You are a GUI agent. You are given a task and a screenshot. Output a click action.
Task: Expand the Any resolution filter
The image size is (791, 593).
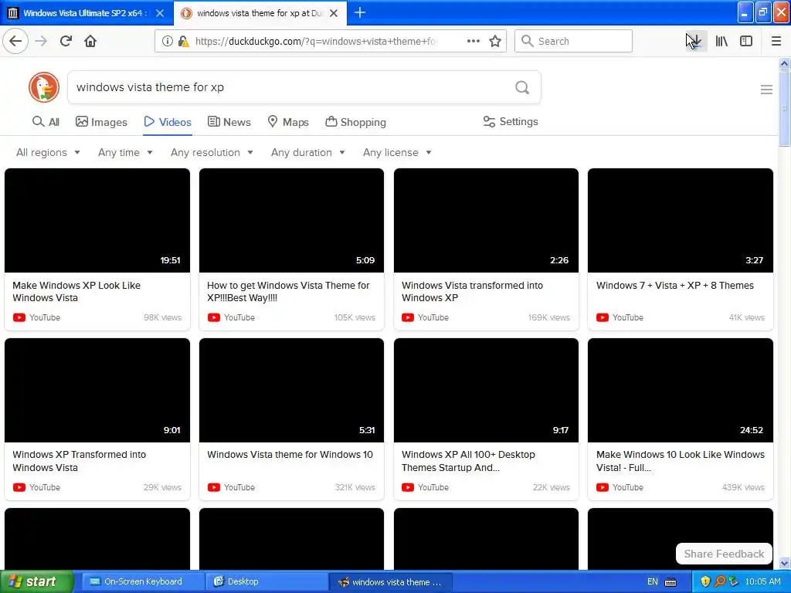[212, 152]
